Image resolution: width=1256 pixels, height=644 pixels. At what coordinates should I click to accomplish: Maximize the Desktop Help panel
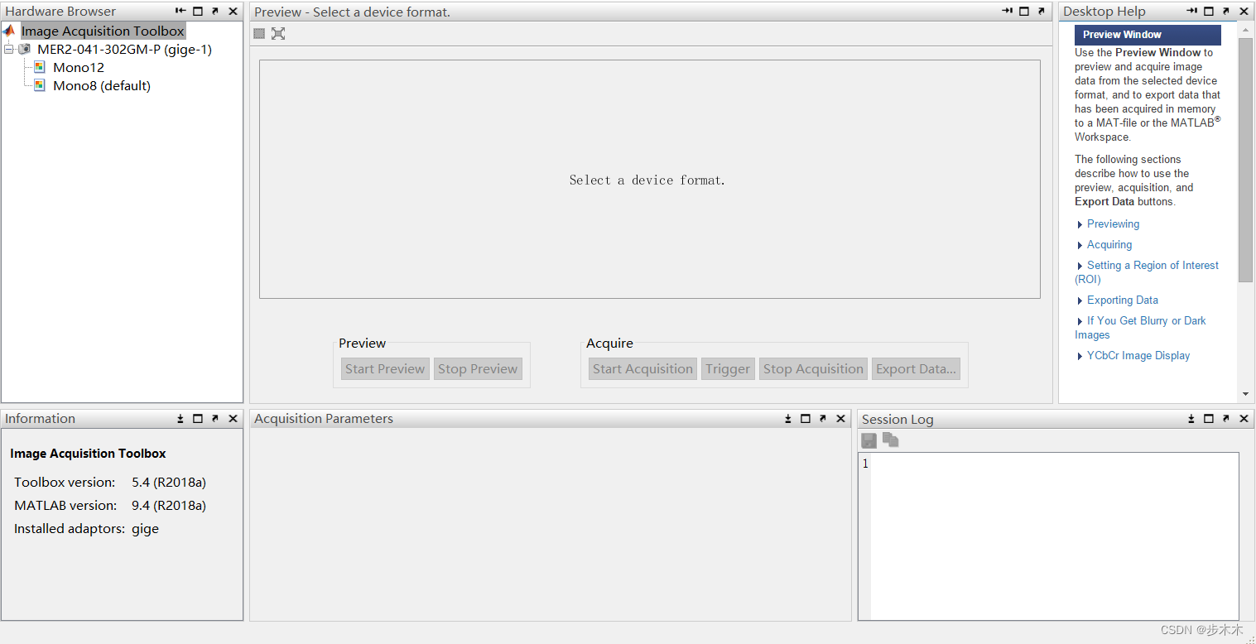point(1209,12)
